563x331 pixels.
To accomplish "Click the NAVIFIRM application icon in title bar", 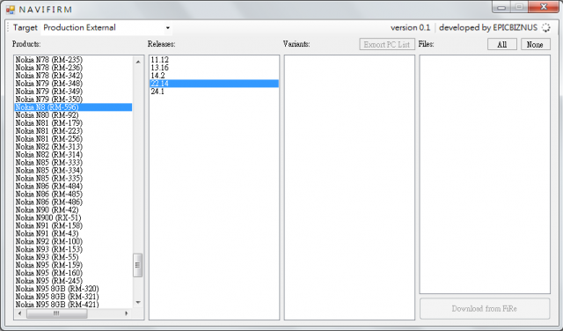I will click(x=11, y=10).
